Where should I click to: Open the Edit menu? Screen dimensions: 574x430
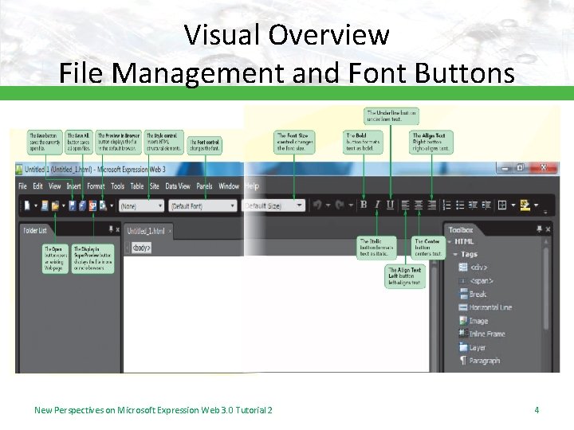click(x=37, y=186)
